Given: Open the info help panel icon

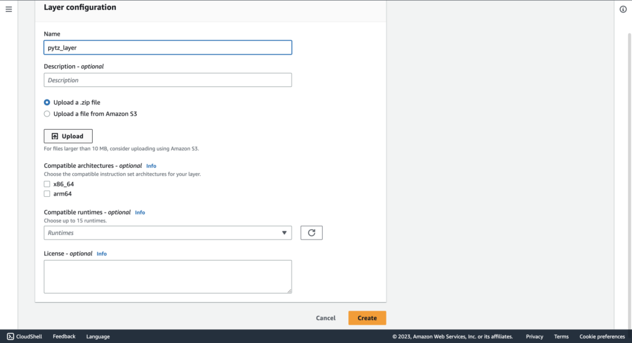Looking at the screenshot, I should click(x=623, y=9).
